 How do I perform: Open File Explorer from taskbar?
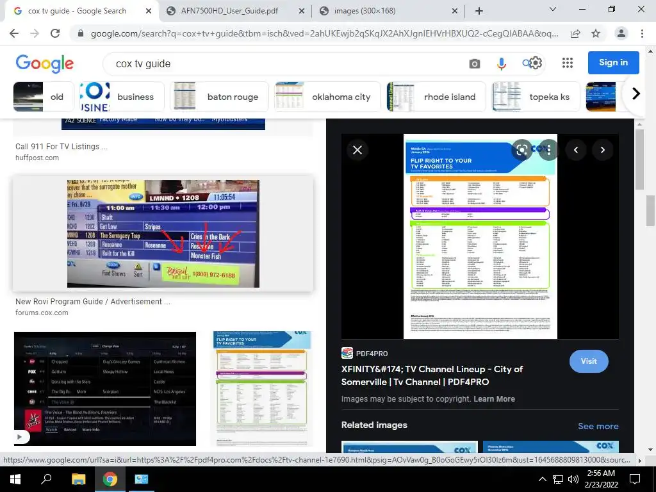78,479
